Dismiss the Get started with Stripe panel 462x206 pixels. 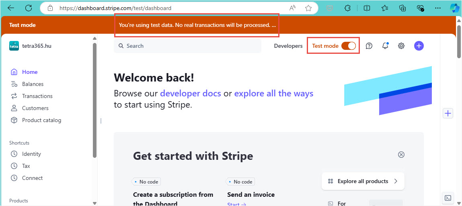(401, 155)
